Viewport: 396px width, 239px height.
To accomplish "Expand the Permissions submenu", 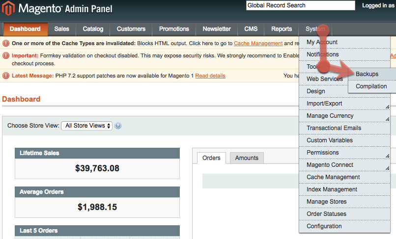I will [344, 153].
